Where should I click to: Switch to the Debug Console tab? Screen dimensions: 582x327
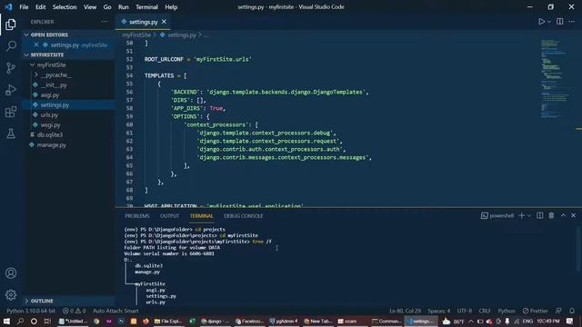coord(243,216)
